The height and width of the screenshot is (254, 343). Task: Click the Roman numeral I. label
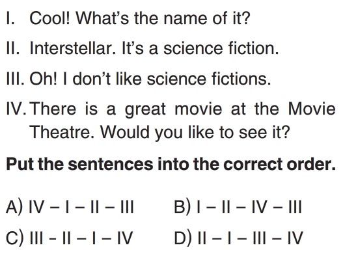tap(10, 18)
